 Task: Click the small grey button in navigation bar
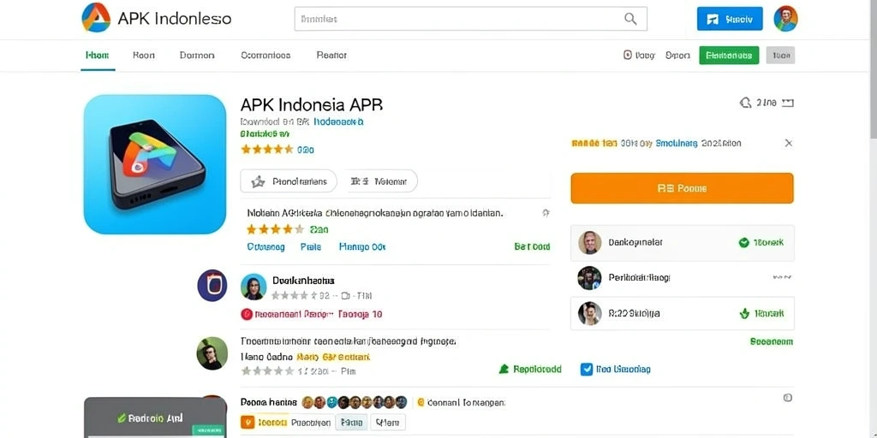pyautogui.click(x=780, y=56)
